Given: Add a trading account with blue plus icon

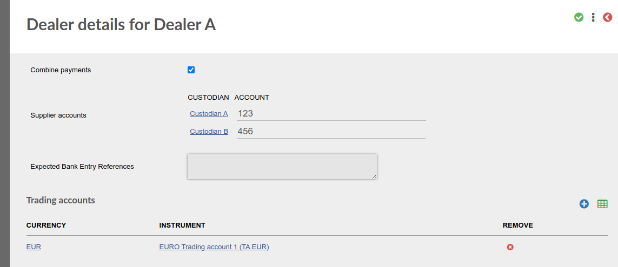Looking at the screenshot, I should point(584,204).
